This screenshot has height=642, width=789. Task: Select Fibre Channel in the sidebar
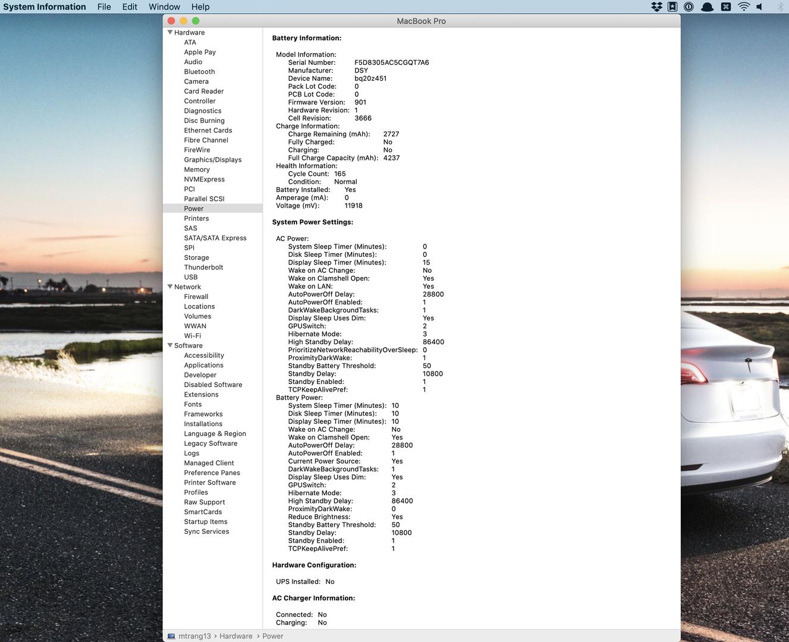click(x=206, y=140)
